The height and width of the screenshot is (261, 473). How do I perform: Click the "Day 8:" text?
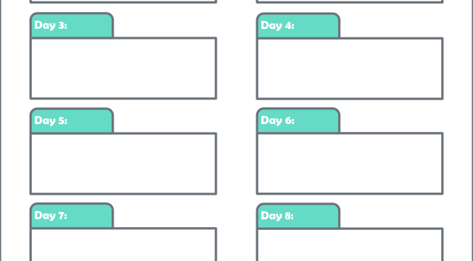277,216
